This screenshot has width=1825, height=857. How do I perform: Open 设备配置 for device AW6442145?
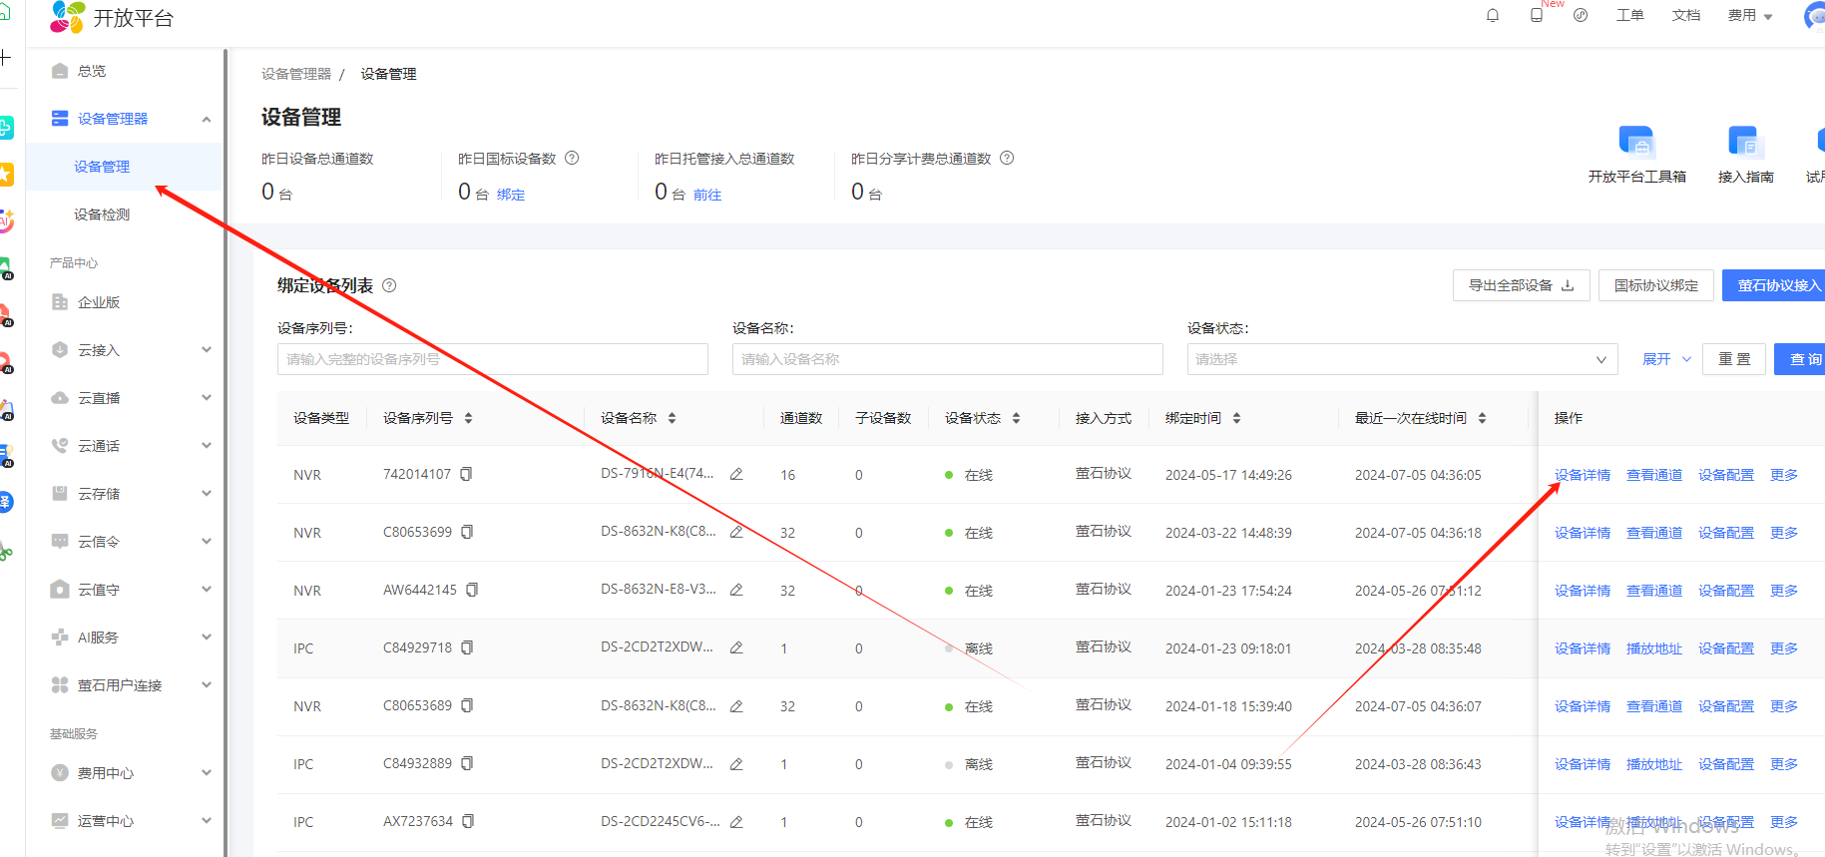[1725, 591]
